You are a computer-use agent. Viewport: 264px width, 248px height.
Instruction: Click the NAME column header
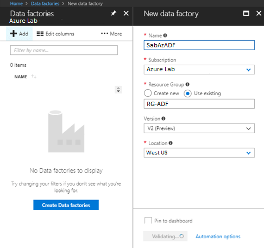pos(21,77)
